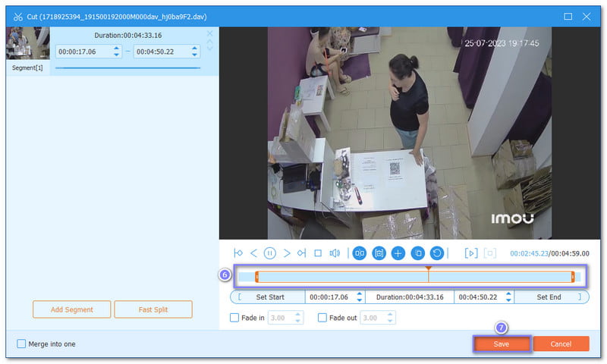Jump to the segment start marker
Image resolution: width=607 pixels, height=364 pixels.
(x=238, y=253)
